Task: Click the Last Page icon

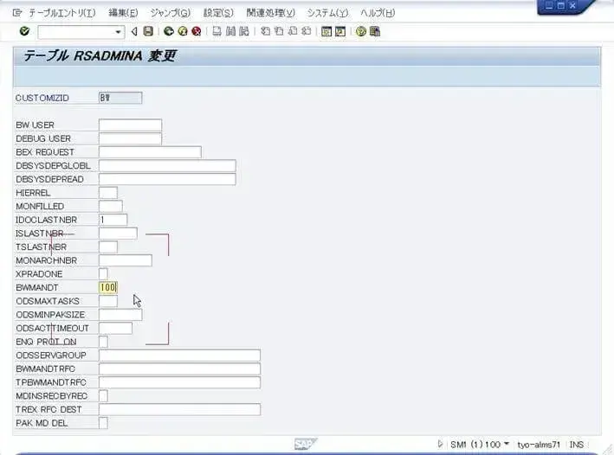Action: (307, 31)
